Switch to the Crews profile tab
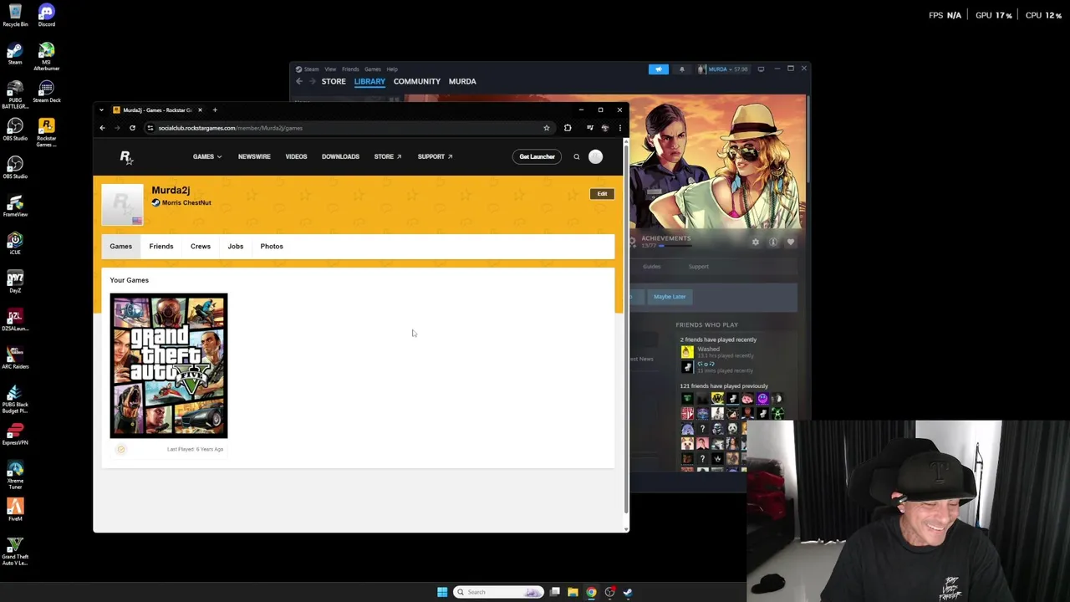The width and height of the screenshot is (1070, 602). point(201,247)
